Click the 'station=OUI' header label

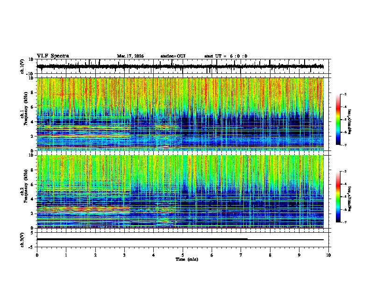pyautogui.click(x=173, y=56)
